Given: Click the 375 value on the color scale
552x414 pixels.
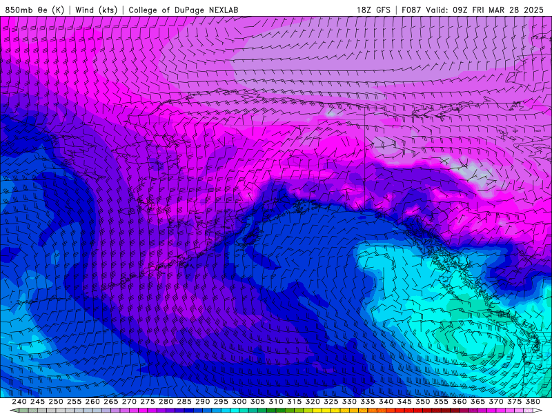Looking at the screenshot, I should pos(514,402).
